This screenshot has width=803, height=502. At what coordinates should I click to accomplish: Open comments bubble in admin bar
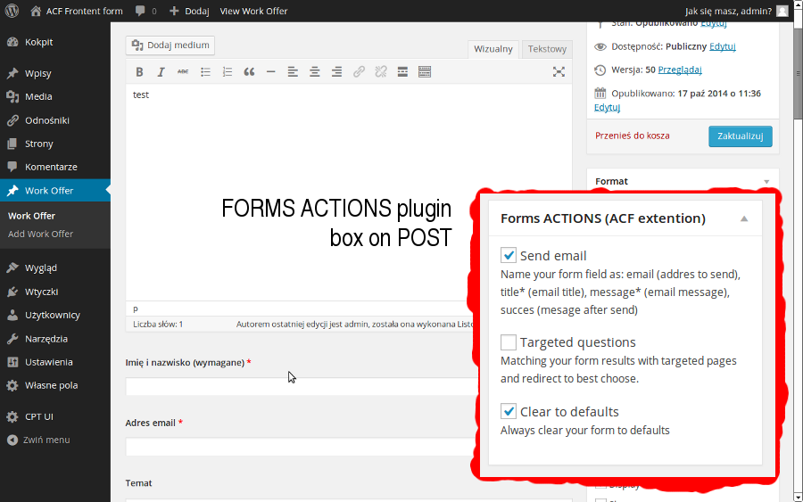point(145,11)
